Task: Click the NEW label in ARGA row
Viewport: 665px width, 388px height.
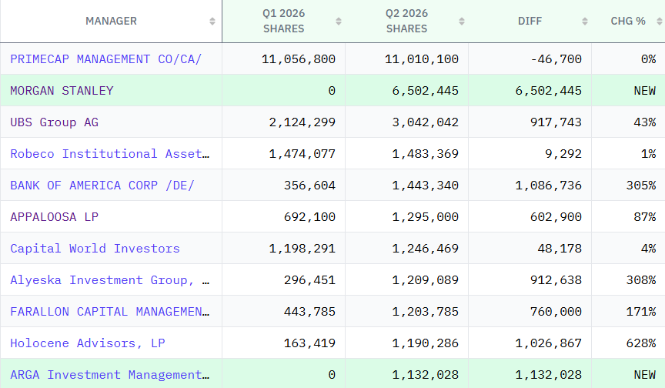Action: 645,375
